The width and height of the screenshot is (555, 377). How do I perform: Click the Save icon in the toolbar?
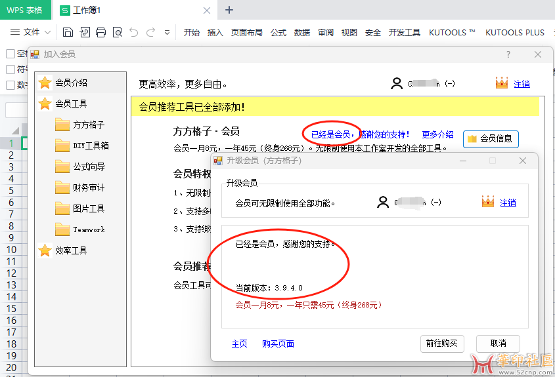[x=68, y=32]
